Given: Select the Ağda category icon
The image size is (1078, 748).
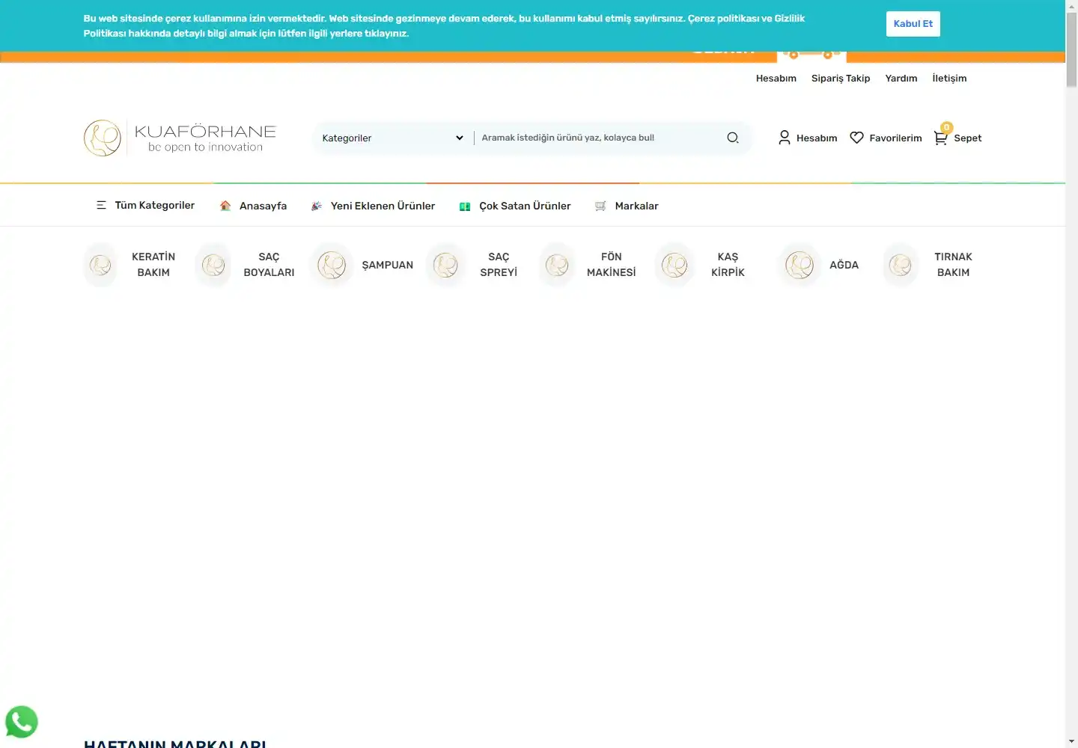Looking at the screenshot, I should tap(800, 265).
